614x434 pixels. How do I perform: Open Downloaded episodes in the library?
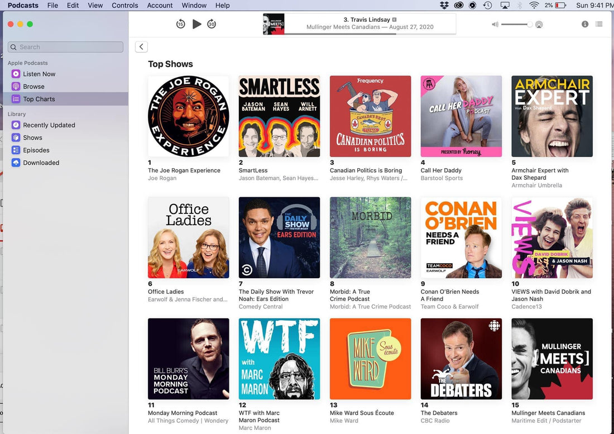pos(41,163)
